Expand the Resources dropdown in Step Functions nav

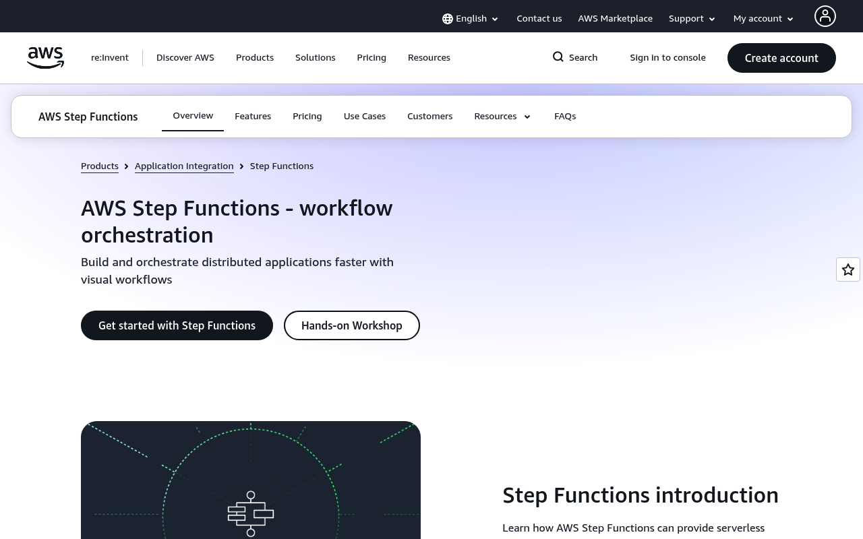502,117
